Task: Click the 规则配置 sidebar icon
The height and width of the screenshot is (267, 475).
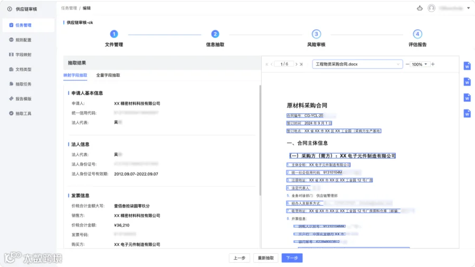Action: (11, 40)
